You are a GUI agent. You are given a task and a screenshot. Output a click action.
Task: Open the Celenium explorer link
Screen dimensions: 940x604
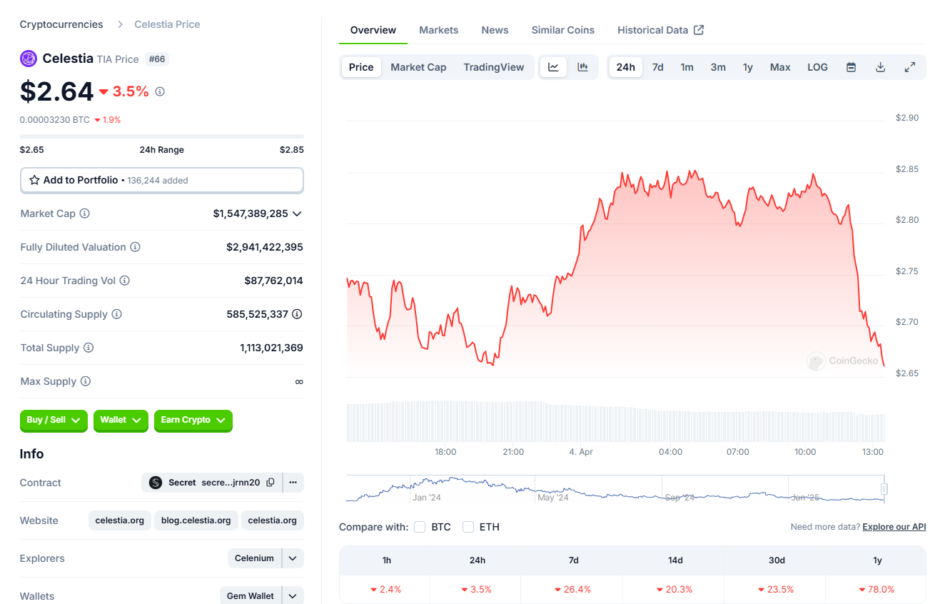pyautogui.click(x=255, y=558)
